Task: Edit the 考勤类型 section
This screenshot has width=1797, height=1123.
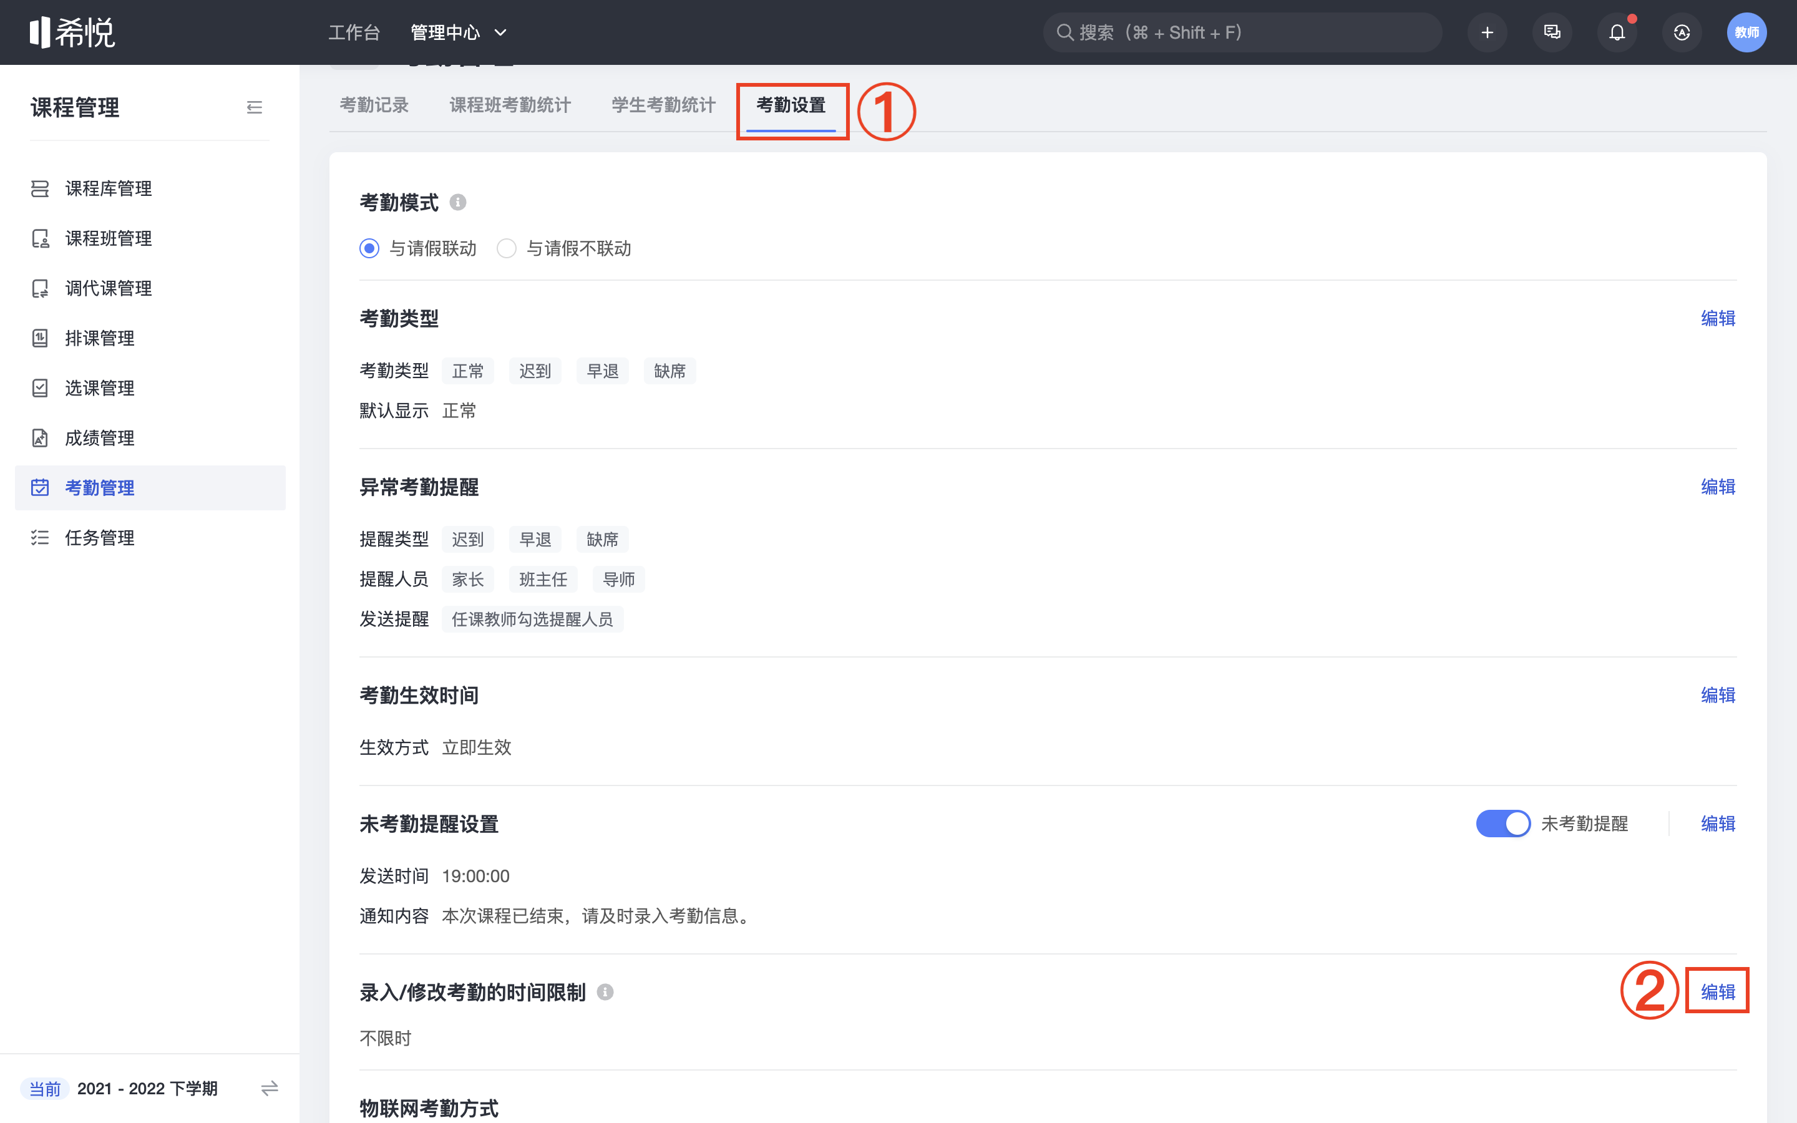Action: coord(1718,318)
